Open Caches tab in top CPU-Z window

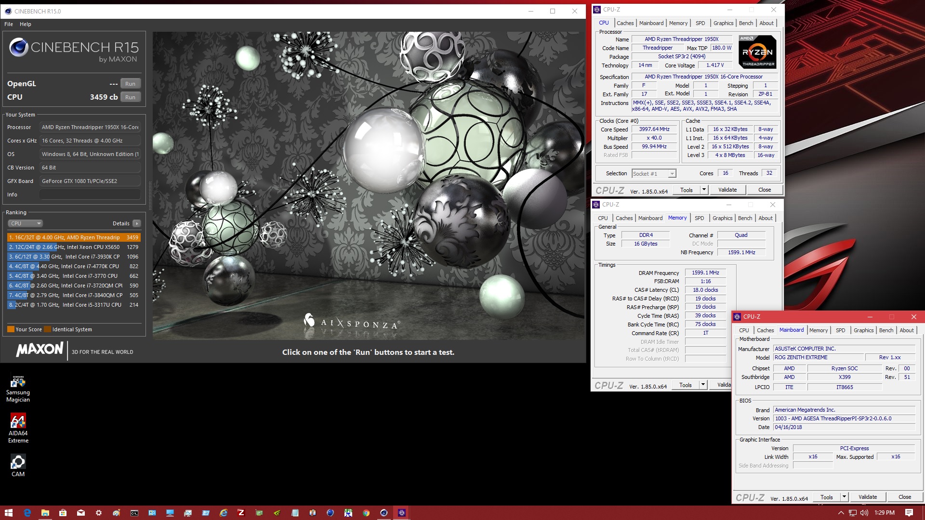[x=625, y=23]
